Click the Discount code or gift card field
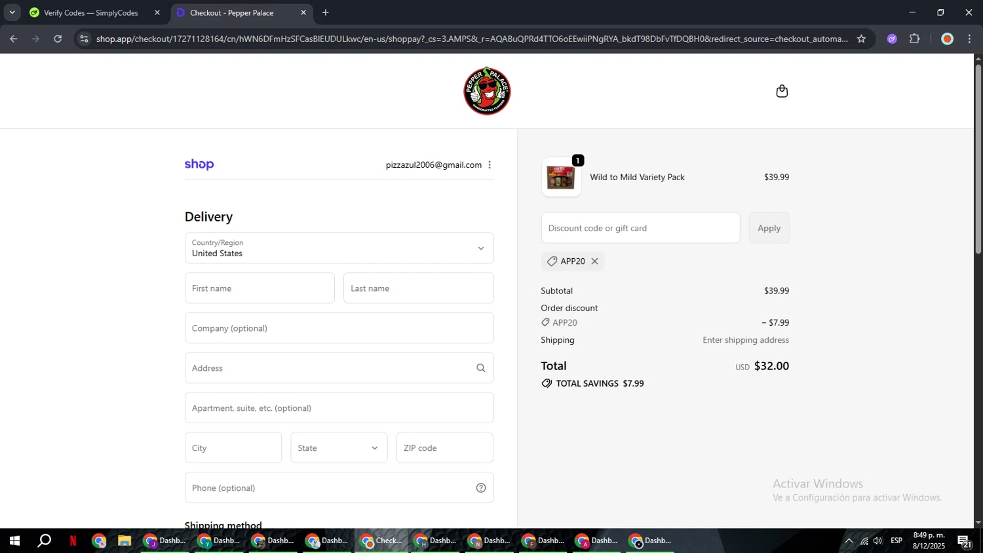 click(641, 228)
